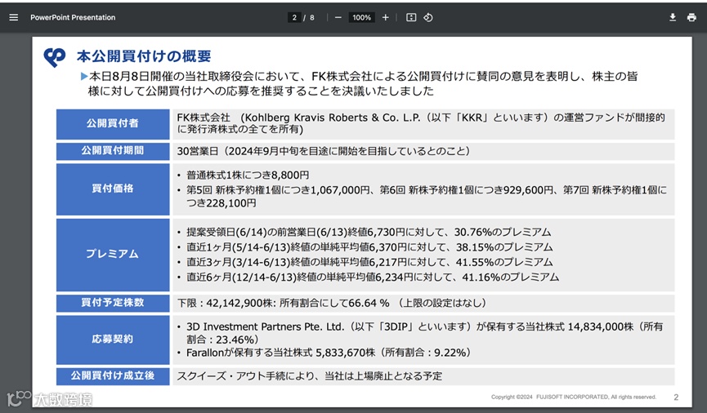This screenshot has width=707, height=413.
Task: Open the sidebar hamburger menu
Action: click(14, 18)
